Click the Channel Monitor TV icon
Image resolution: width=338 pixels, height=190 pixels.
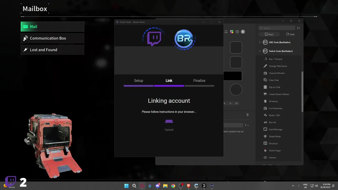tap(265, 73)
